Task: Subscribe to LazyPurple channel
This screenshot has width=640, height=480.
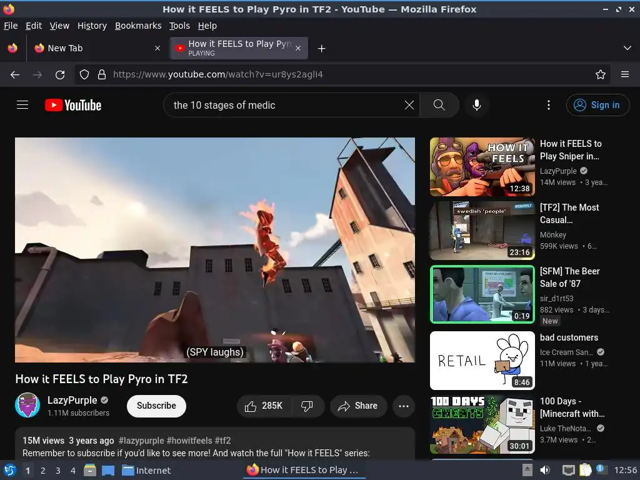Action: click(156, 406)
